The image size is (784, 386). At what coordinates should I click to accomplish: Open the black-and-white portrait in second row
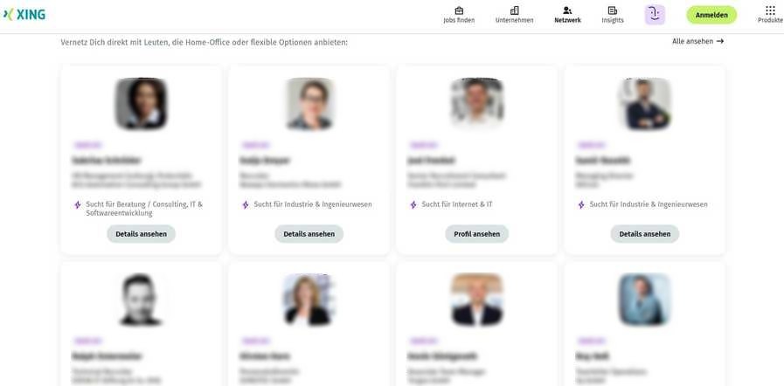tap(141, 300)
